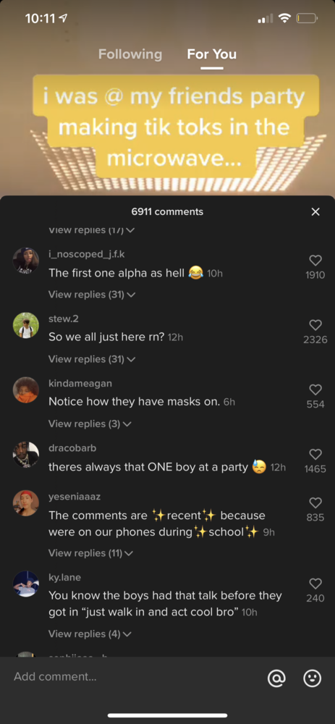Like stew.2's comment with heart icon
The image size is (335, 724).
(x=315, y=326)
